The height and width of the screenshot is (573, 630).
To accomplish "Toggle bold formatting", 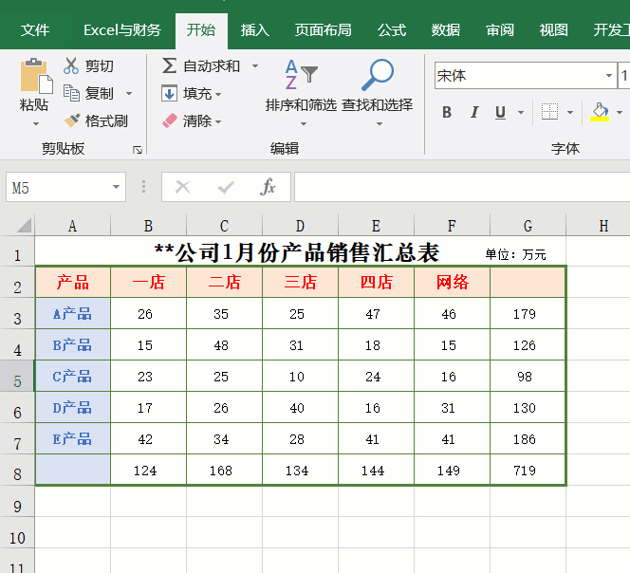I will [447, 113].
